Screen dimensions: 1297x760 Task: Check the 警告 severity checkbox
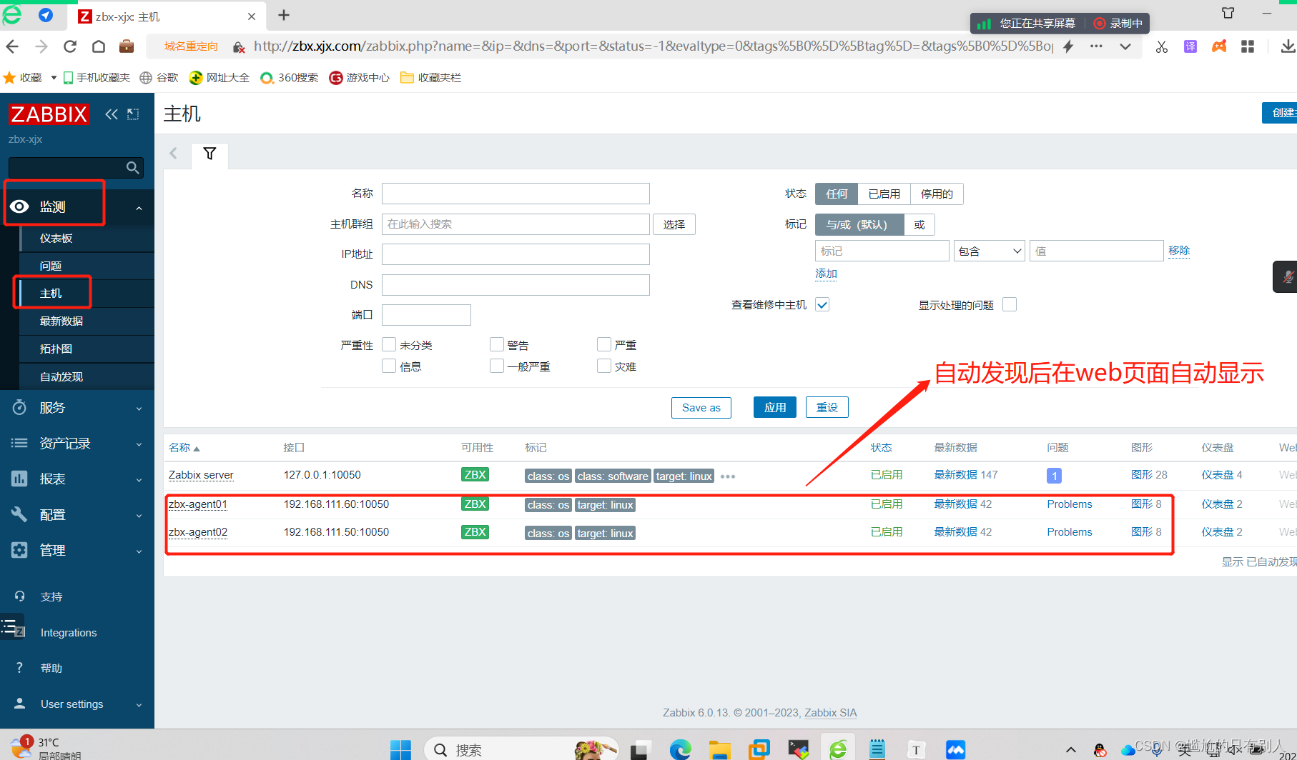[497, 345]
